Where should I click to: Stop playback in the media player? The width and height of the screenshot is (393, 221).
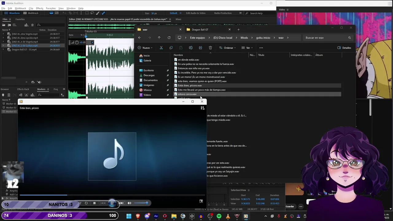[x=94, y=203]
